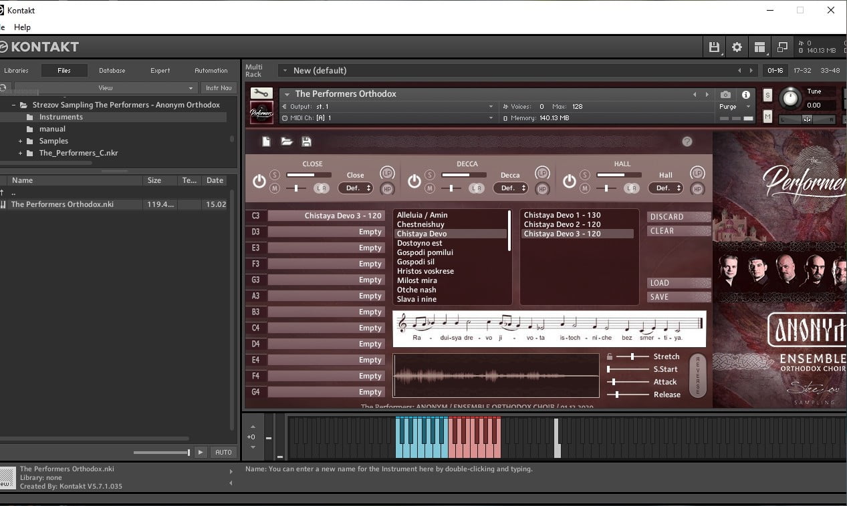Switch to the Libraries tab
This screenshot has width=847, height=506.
16,70
